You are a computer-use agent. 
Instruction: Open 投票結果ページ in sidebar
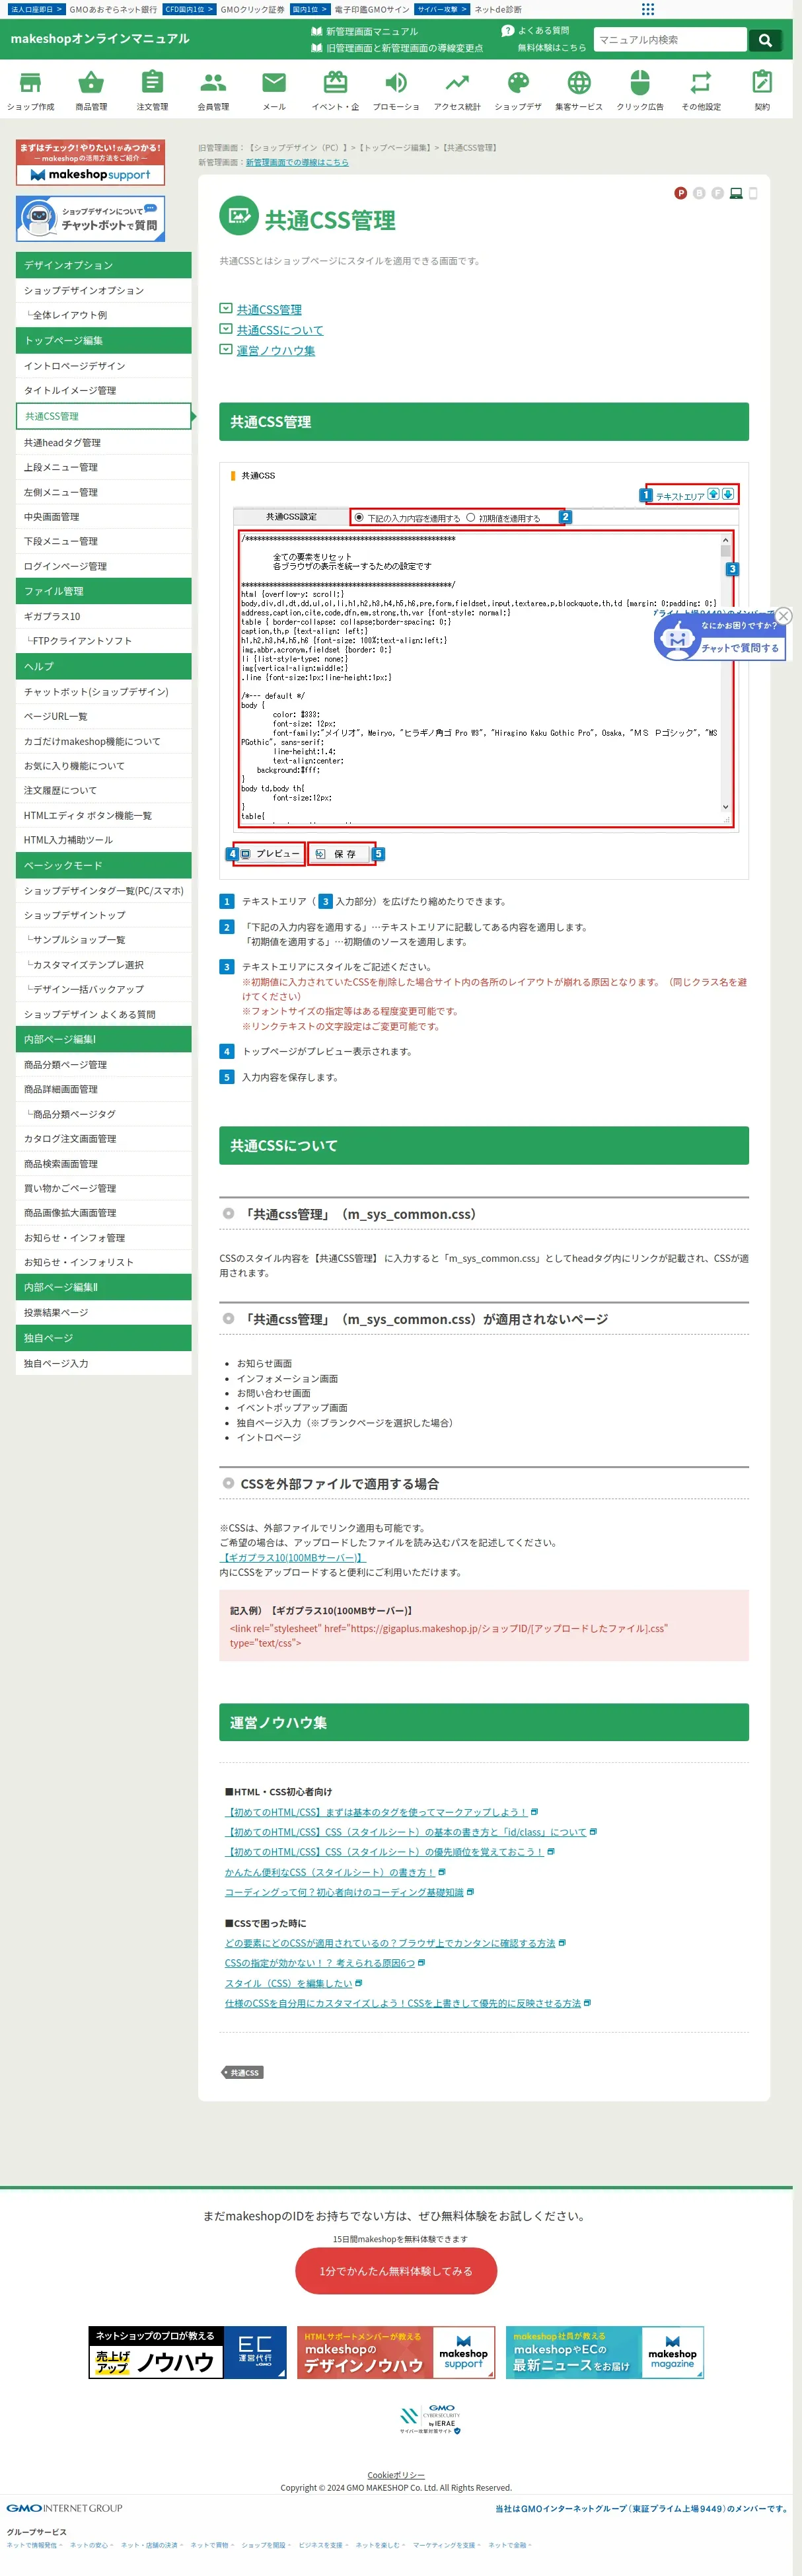[x=104, y=1313]
